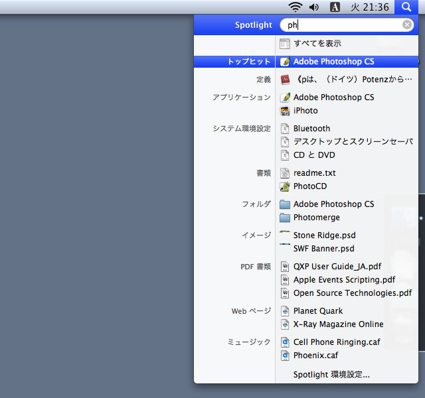Open Spotlight 環境設定... preferences
Image resolution: width=425 pixels, height=398 pixels.
(331, 374)
